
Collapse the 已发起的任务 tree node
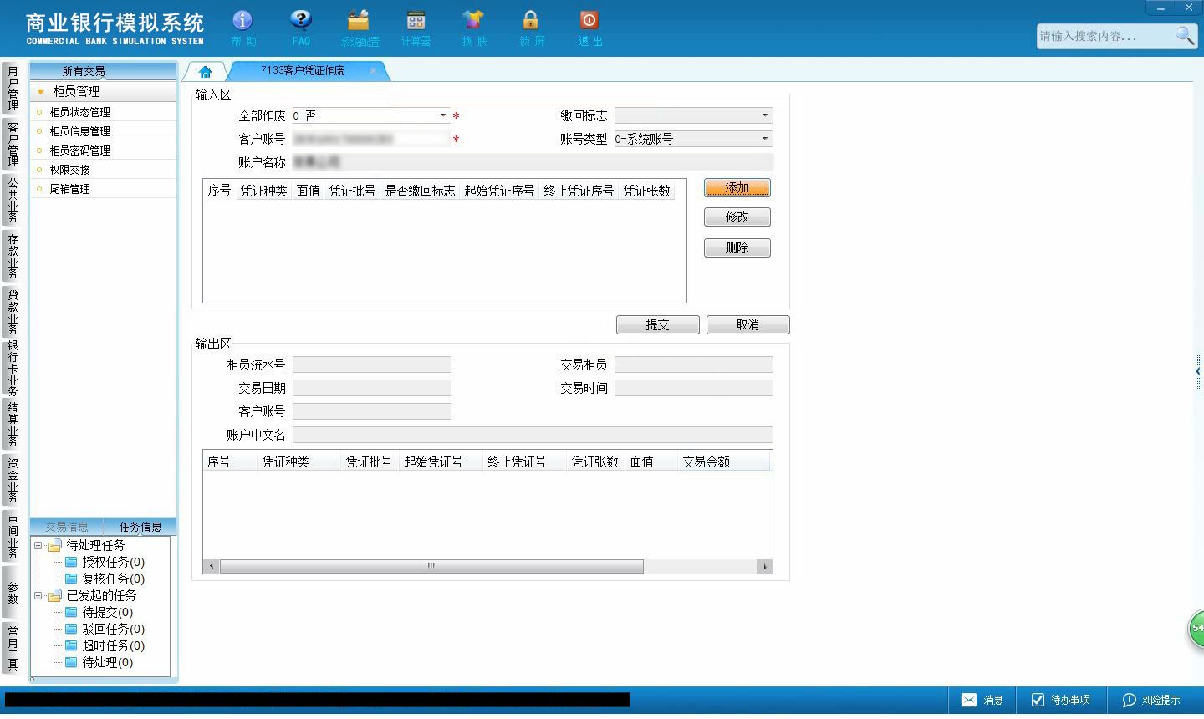point(38,595)
